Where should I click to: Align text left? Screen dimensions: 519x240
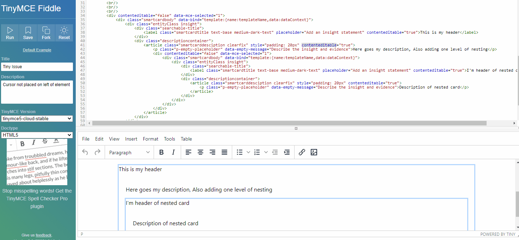(x=189, y=152)
